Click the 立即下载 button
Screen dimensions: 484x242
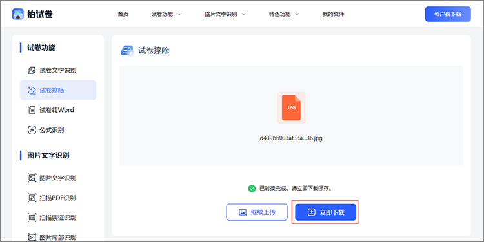click(x=326, y=212)
